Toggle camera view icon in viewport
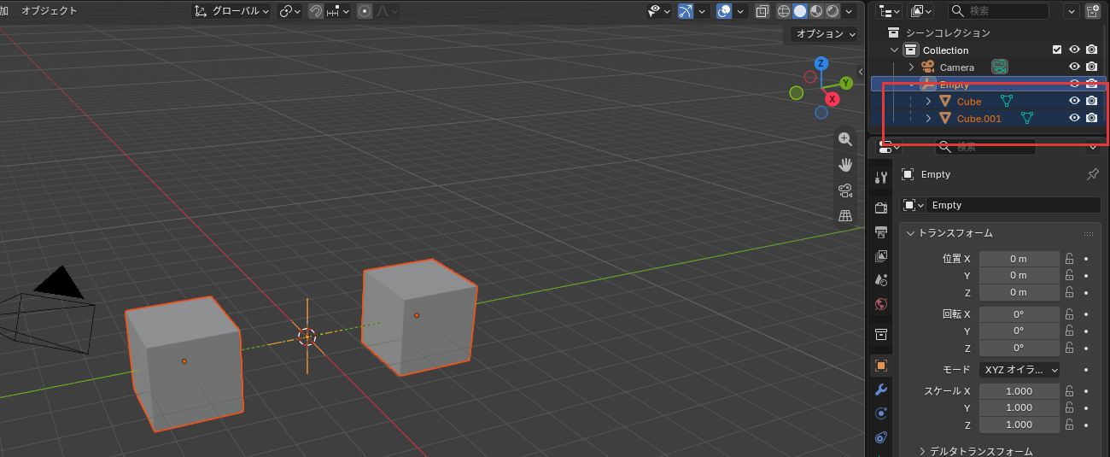This screenshot has width=1110, height=457. pyautogui.click(x=845, y=190)
